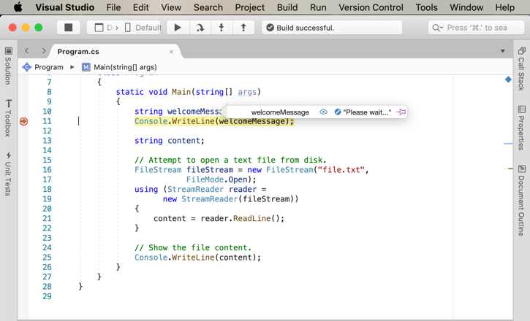Click the "file.txt" string literal
Screen dimensions: 530x321
coord(341,169)
